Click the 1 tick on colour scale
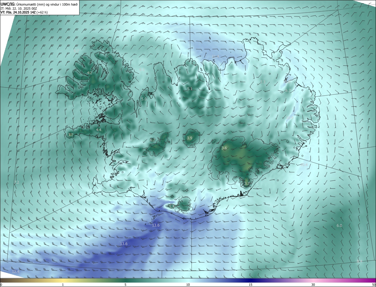The height and width of the screenshot is (287, 376). pyautogui.click(x=63, y=285)
